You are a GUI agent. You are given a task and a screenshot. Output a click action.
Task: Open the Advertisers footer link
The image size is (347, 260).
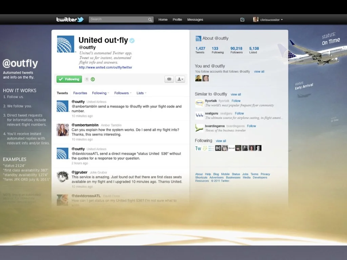tap(217, 177)
